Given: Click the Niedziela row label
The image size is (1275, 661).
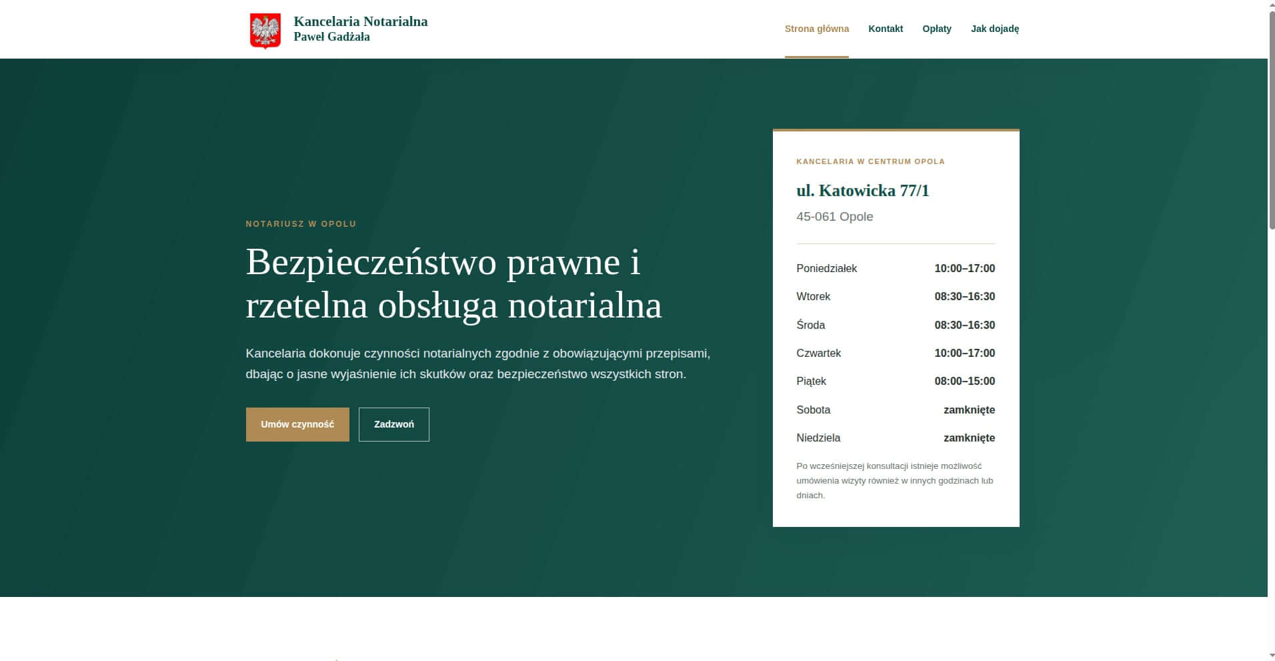Looking at the screenshot, I should 818,438.
